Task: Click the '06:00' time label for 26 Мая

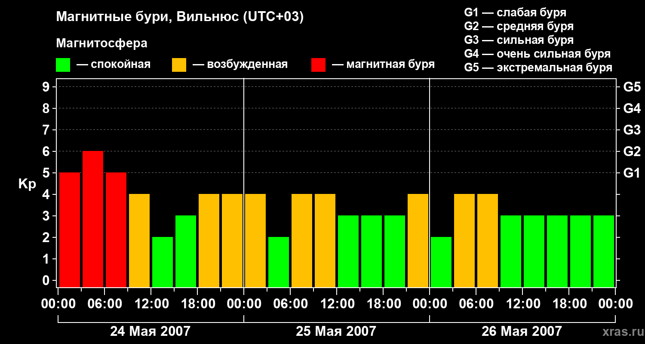Action: [x=476, y=304]
